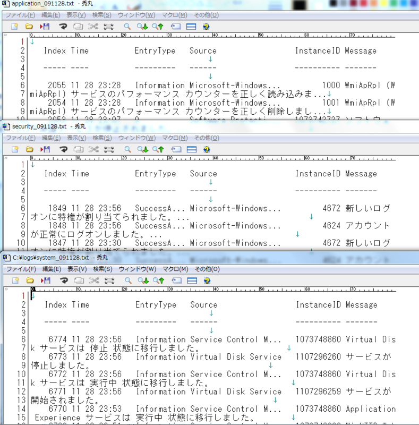
Task: Click index 1849 in security log
Action: pos(57,208)
